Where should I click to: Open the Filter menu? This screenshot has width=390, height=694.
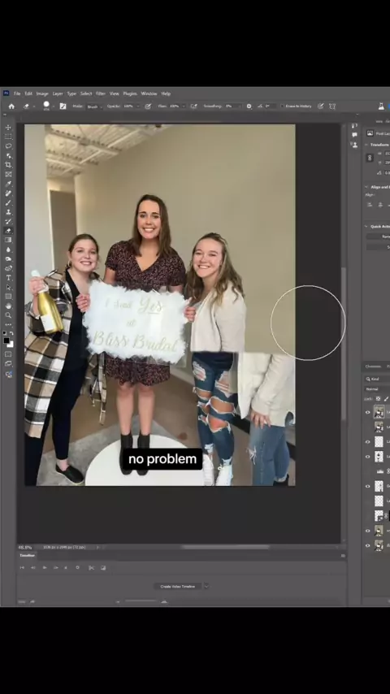(x=101, y=93)
